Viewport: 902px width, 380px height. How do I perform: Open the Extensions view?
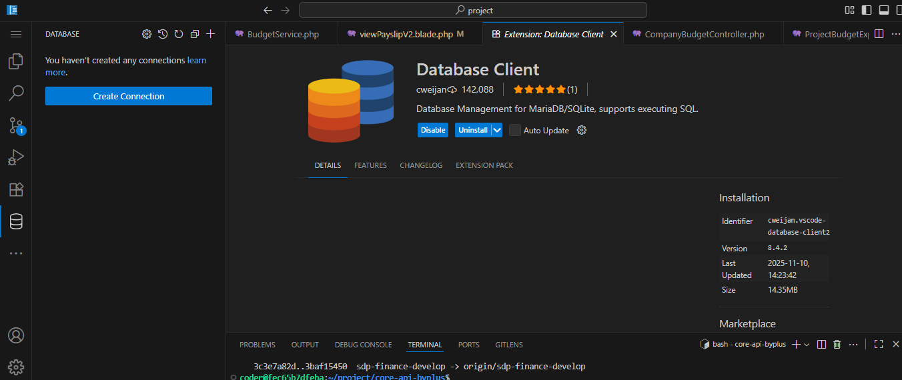pyautogui.click(x=16, y=189)
